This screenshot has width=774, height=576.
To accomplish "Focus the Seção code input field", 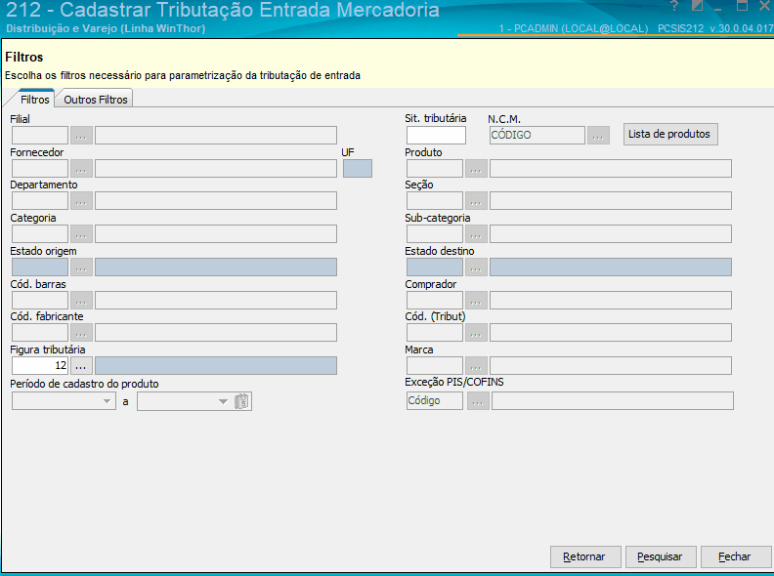I will tap(435, 201).
